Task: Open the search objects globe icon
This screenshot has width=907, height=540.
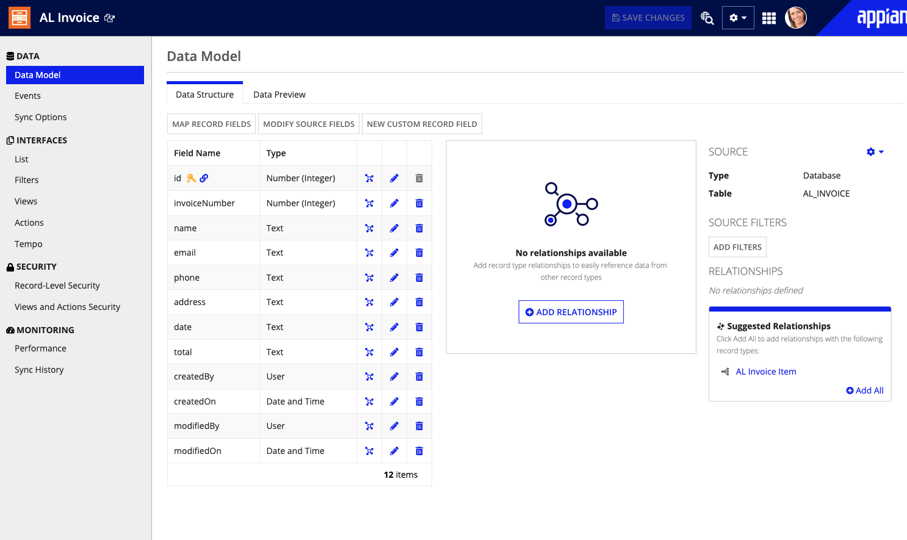Action: tap(707, 18)
